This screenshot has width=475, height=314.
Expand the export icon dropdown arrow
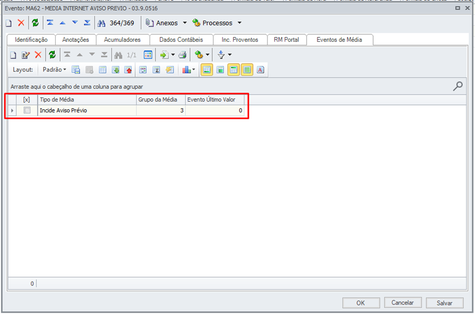173,55
